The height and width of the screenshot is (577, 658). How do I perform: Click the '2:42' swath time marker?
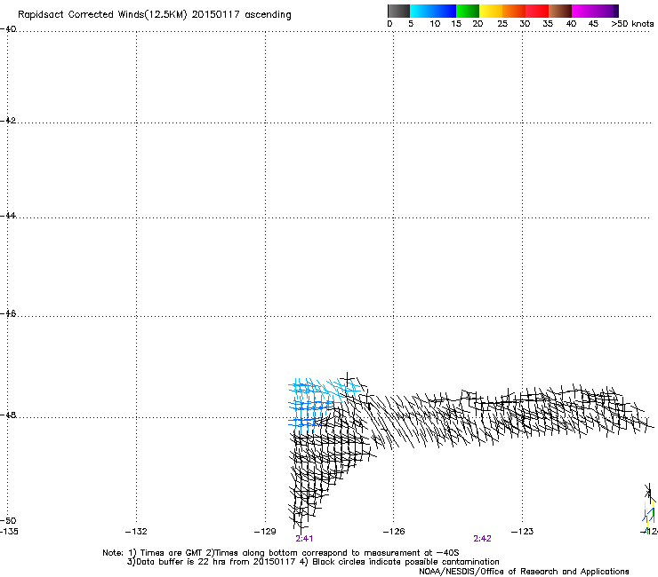pyautogui.click(x=482, y=539)
